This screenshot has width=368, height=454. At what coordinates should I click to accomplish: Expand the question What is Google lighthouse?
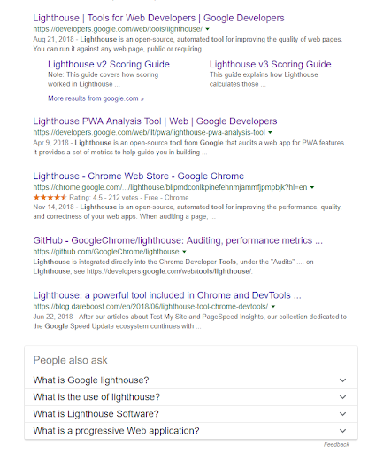click(x=191, y=380)
